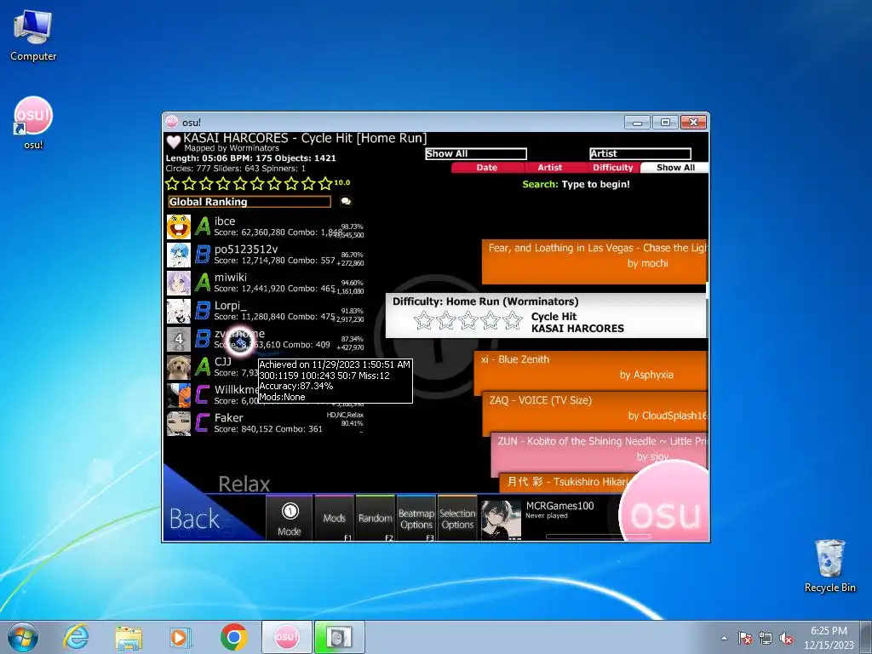Select the xi - Blue Zenith beatmap

(x=591, y=371)
